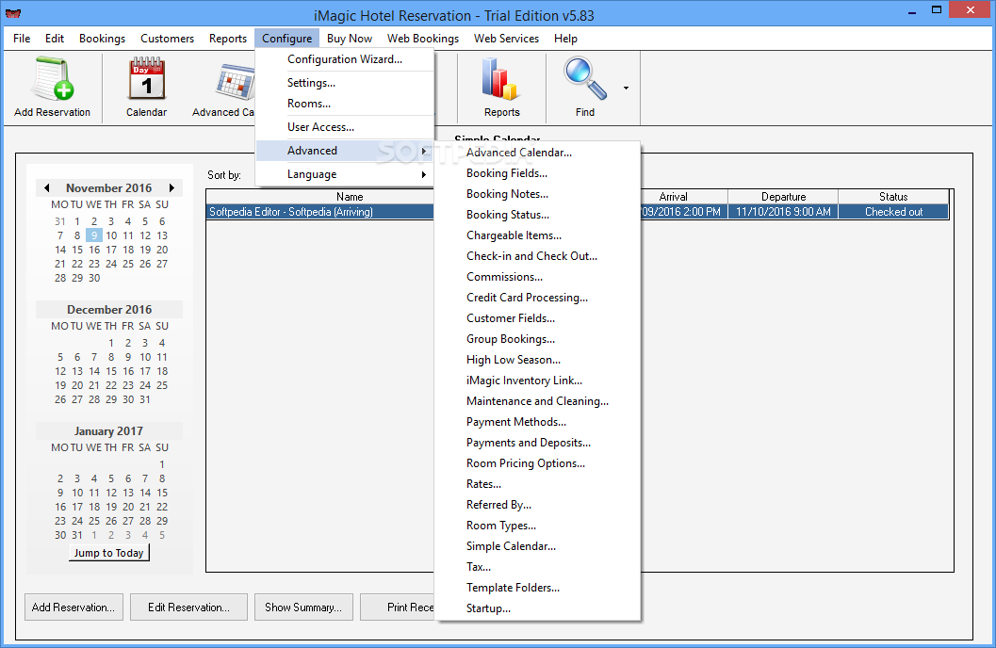Select Booking Status... in the submenu
Image resolution: width=996 pixels, height=648 pixels.
[x=537, y=215]
